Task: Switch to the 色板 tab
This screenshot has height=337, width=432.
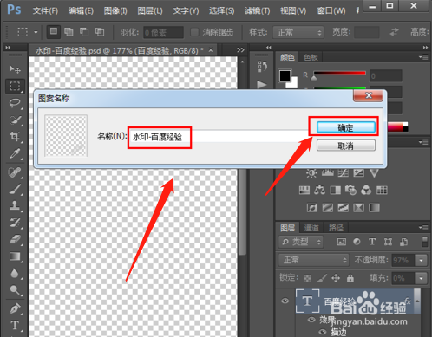Action: point(311,57)
